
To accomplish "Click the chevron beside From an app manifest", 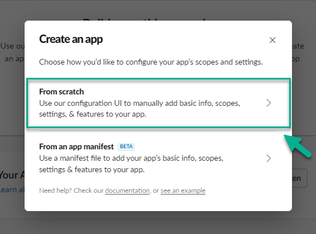I will 269,158.
